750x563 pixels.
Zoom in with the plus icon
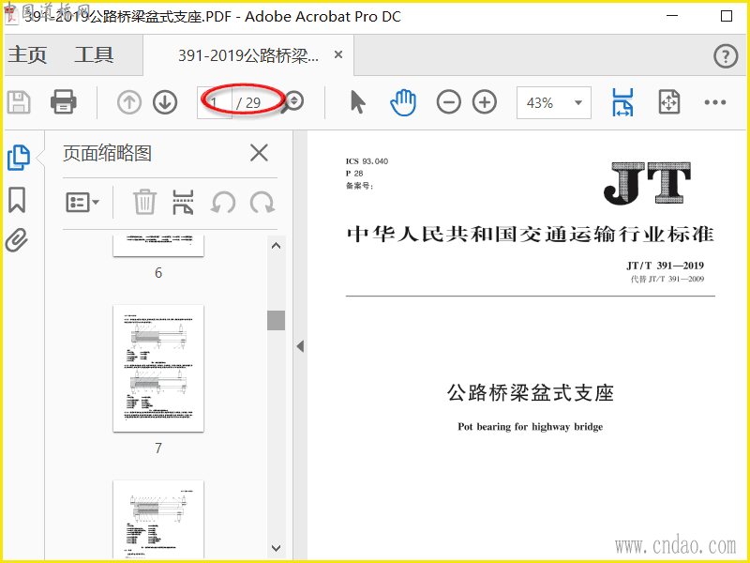(485, 102)
